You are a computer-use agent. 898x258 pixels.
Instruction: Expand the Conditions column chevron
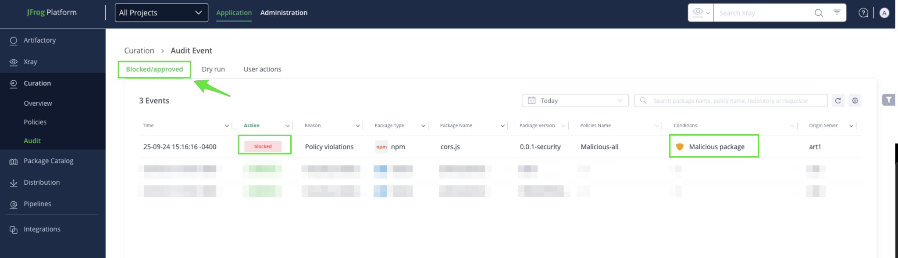(792, 126)
